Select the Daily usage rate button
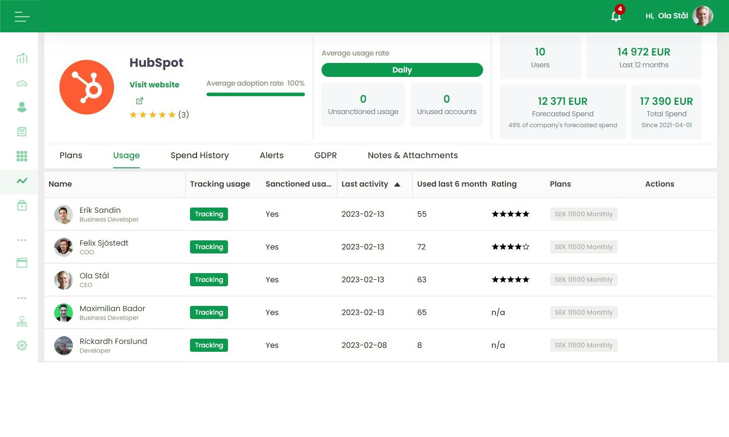729x437 pixels. 402,70
